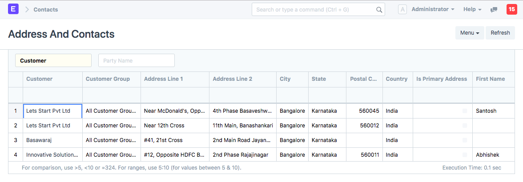Click the ERPNext home logo icon

[x=13, y=9]
